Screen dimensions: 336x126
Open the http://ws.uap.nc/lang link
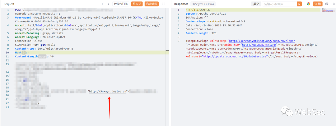pos(259,45)
